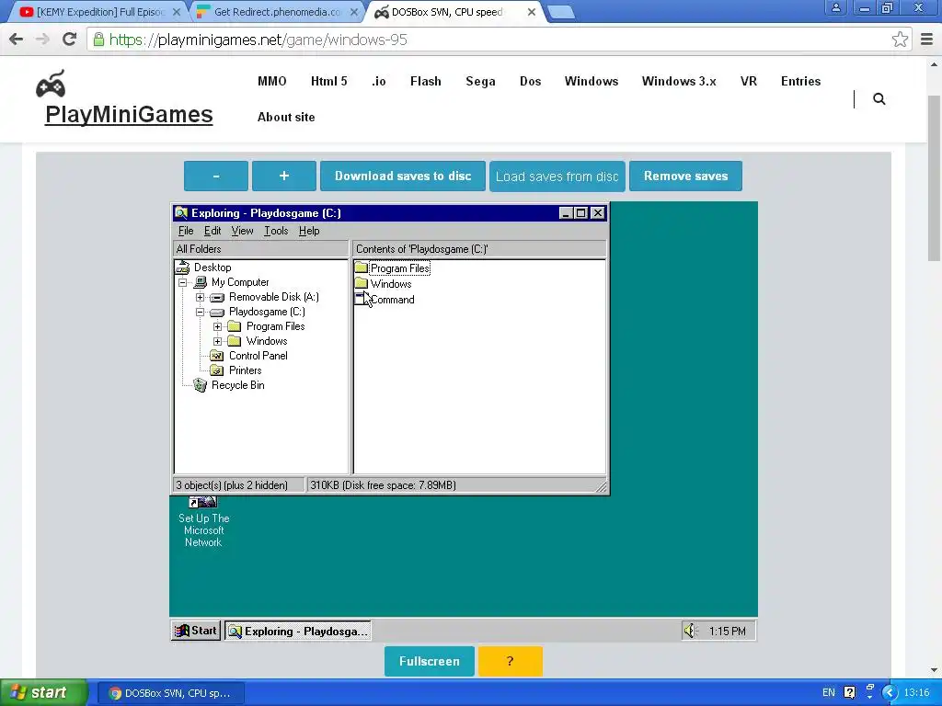Open the site search magnifier icon
Viewport: 942px width, 706px height.
coord(879,99)
